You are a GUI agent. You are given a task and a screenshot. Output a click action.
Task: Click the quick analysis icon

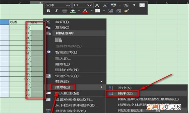click(x=48, y=76)
